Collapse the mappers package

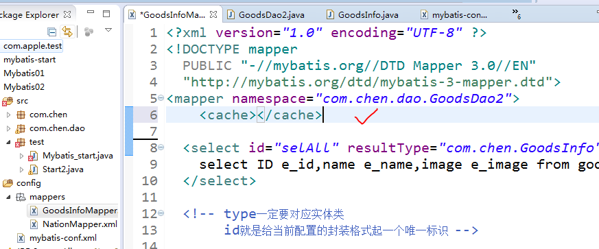click(9, 197)
